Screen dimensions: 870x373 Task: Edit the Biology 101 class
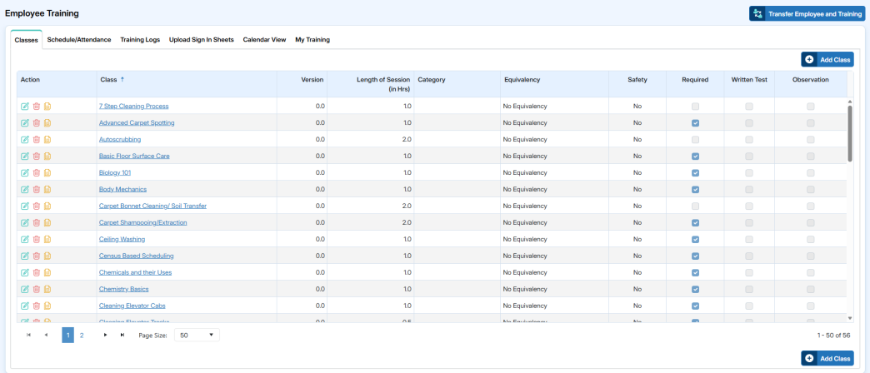click(x=24, y=172)
